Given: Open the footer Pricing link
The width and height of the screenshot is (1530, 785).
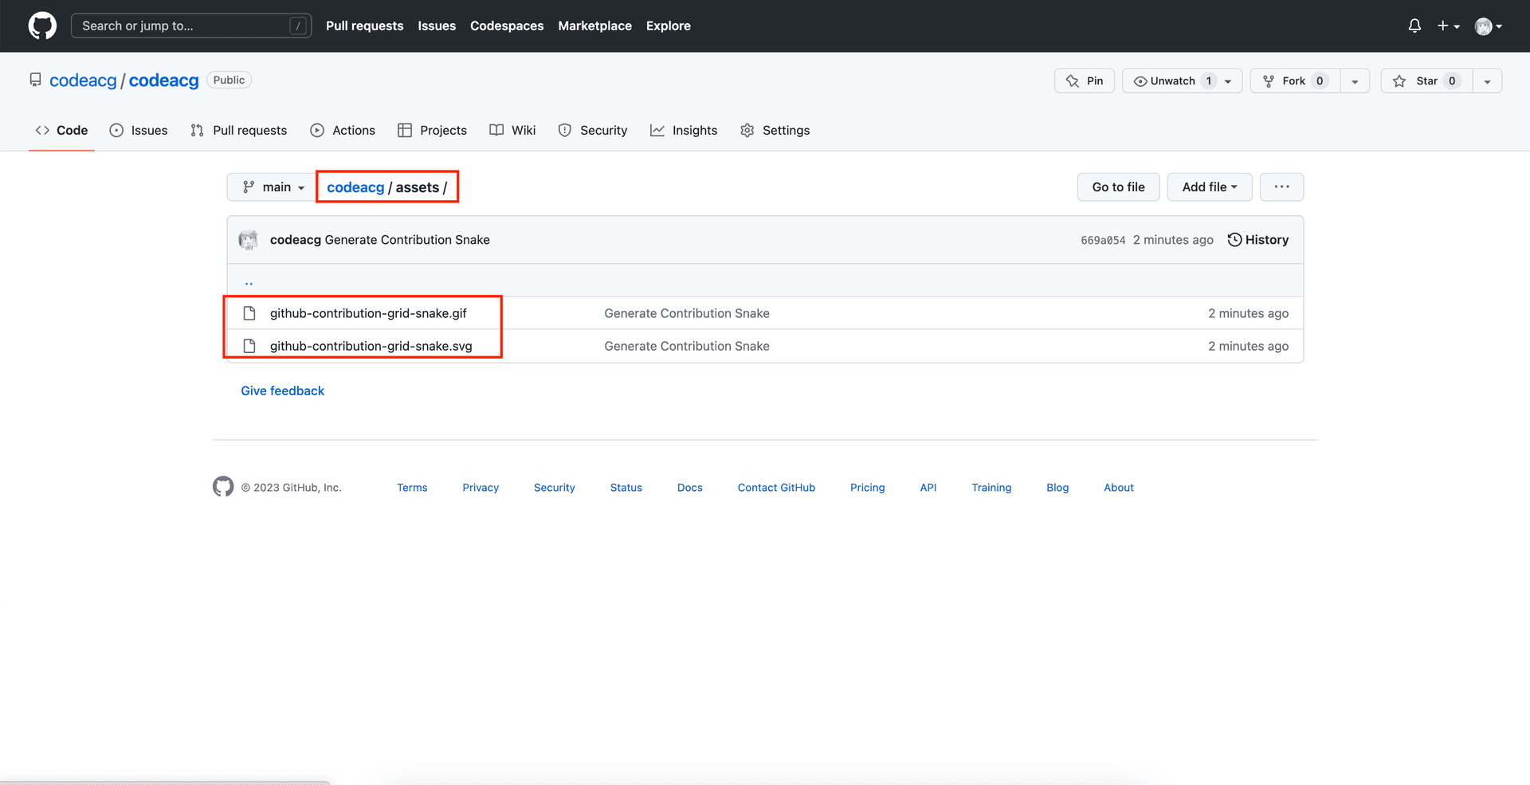Looking at the screenshot, I should (867, 488).
